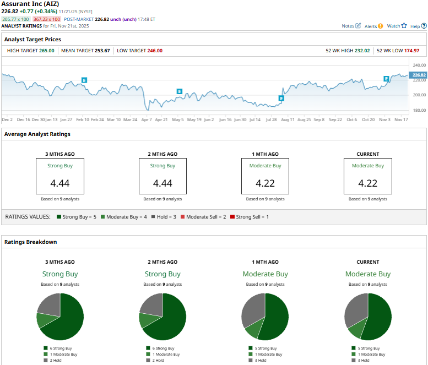The width and height of the screenshot is (428, 365).
Task: Click the earnings marker near Feb 10
Action: coord(84,80)
